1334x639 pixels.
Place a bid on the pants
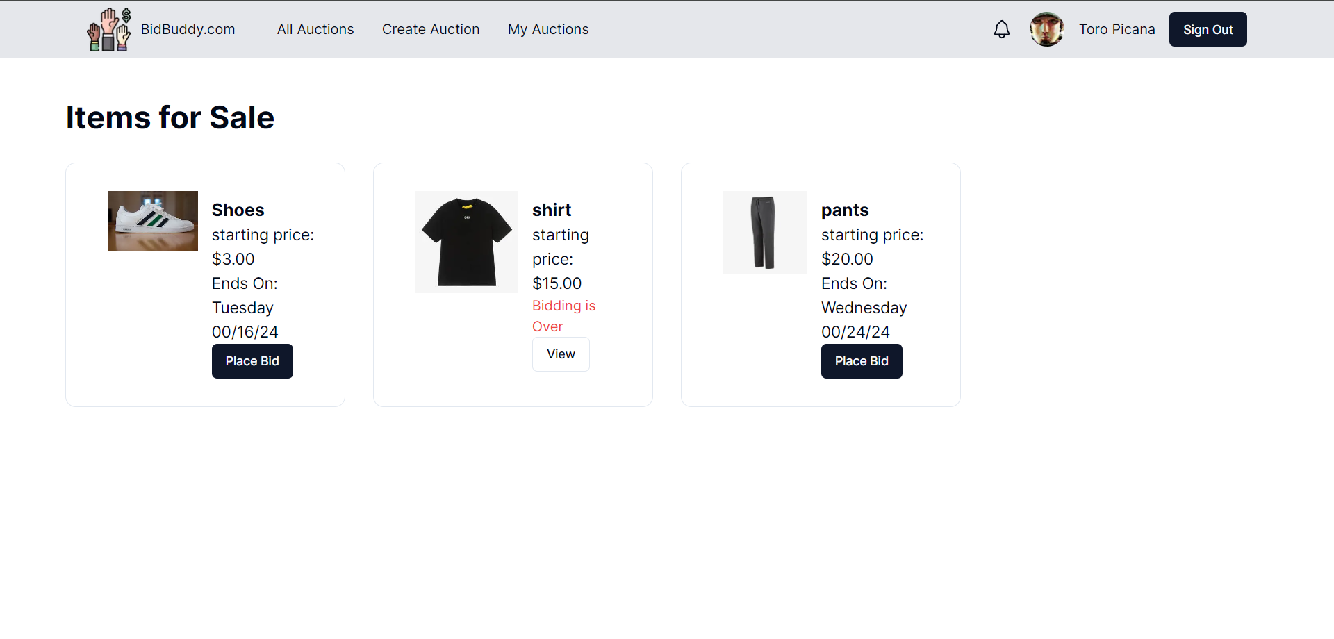pos(862,361)
